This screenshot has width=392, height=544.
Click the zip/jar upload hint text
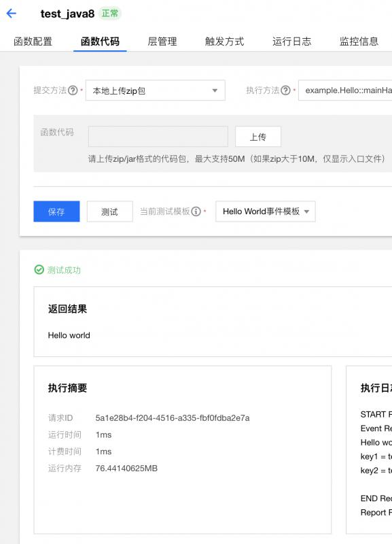click(236, 159)
